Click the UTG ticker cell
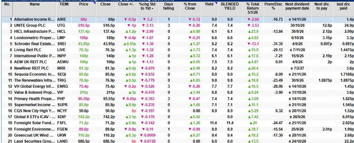This screenshot has width=354, height=143. point(61,26)
